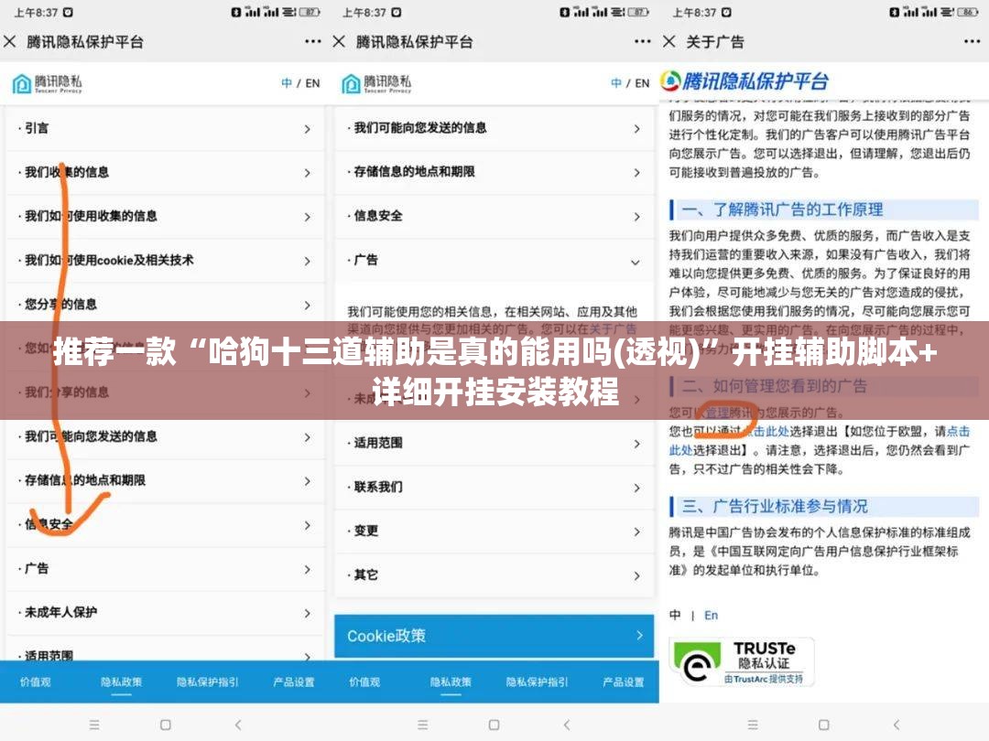Expand 变更 section
The height and width of the screenshot is (741, 989).
pyautogui.click(x=494, y=532)
